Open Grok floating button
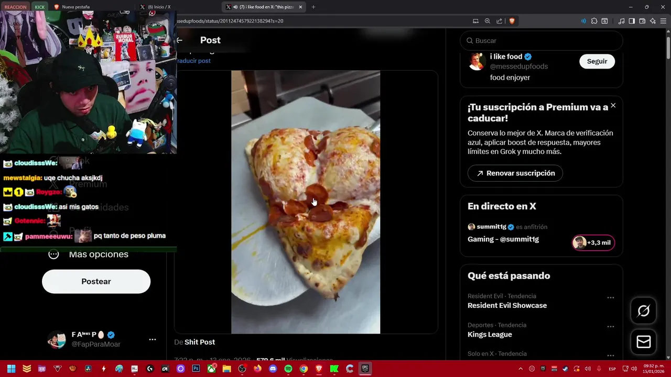Screen dimensions: 671x377 tap(643, 311)
